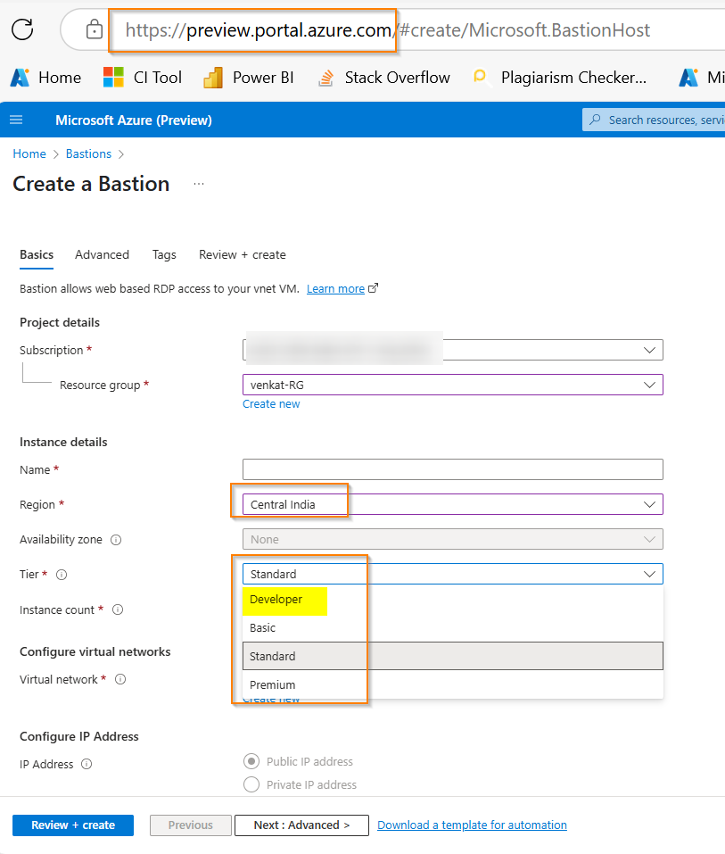Switch to the Advanced tab
This screenshot has width=725, height=854.
(102, 255)
